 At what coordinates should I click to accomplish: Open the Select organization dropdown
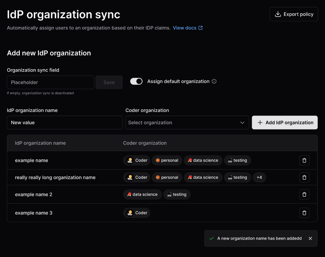(x=187, y=123)
